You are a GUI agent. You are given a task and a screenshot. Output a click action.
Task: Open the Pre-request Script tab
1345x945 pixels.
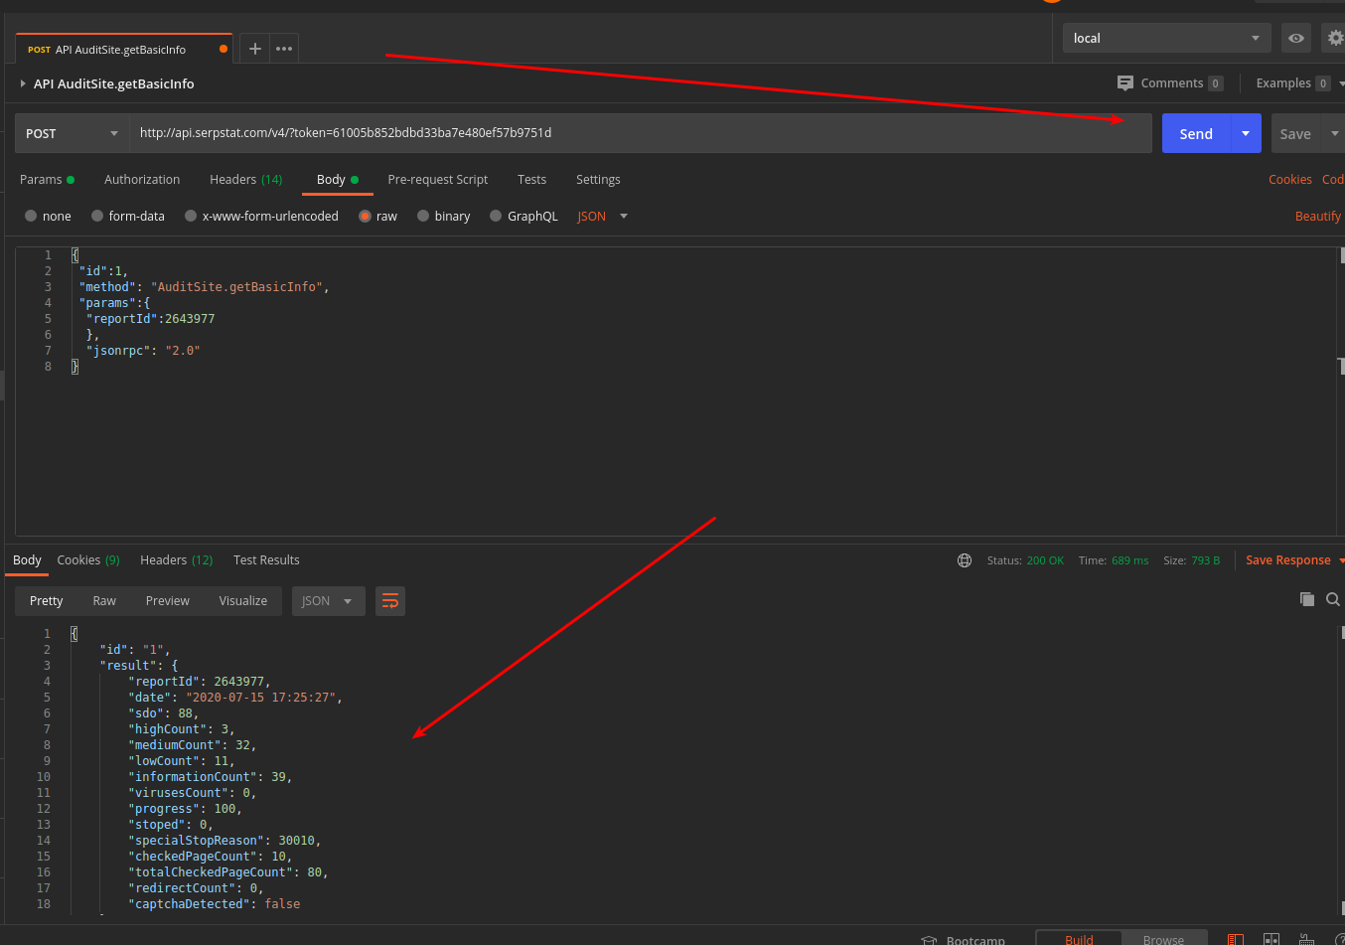[438, 180]
